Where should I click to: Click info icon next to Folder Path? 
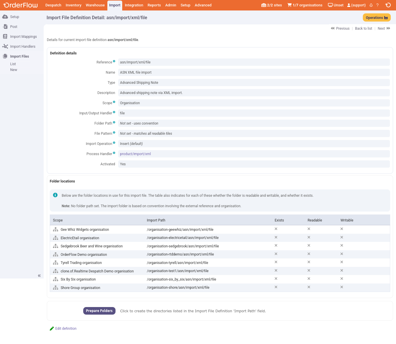[114, 122]
